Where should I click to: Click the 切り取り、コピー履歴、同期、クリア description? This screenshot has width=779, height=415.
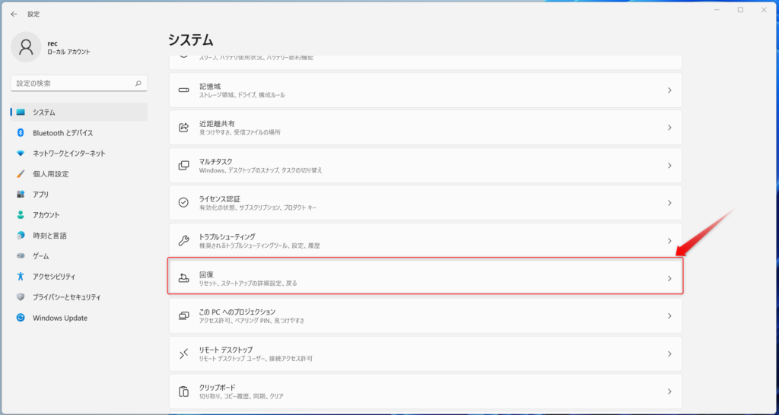[241, 397]
